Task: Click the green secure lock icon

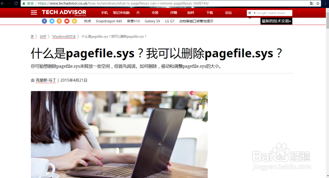Action: (x=24, y=3)
